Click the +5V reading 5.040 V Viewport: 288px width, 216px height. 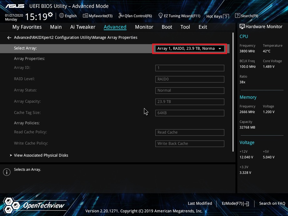point(269,157)
